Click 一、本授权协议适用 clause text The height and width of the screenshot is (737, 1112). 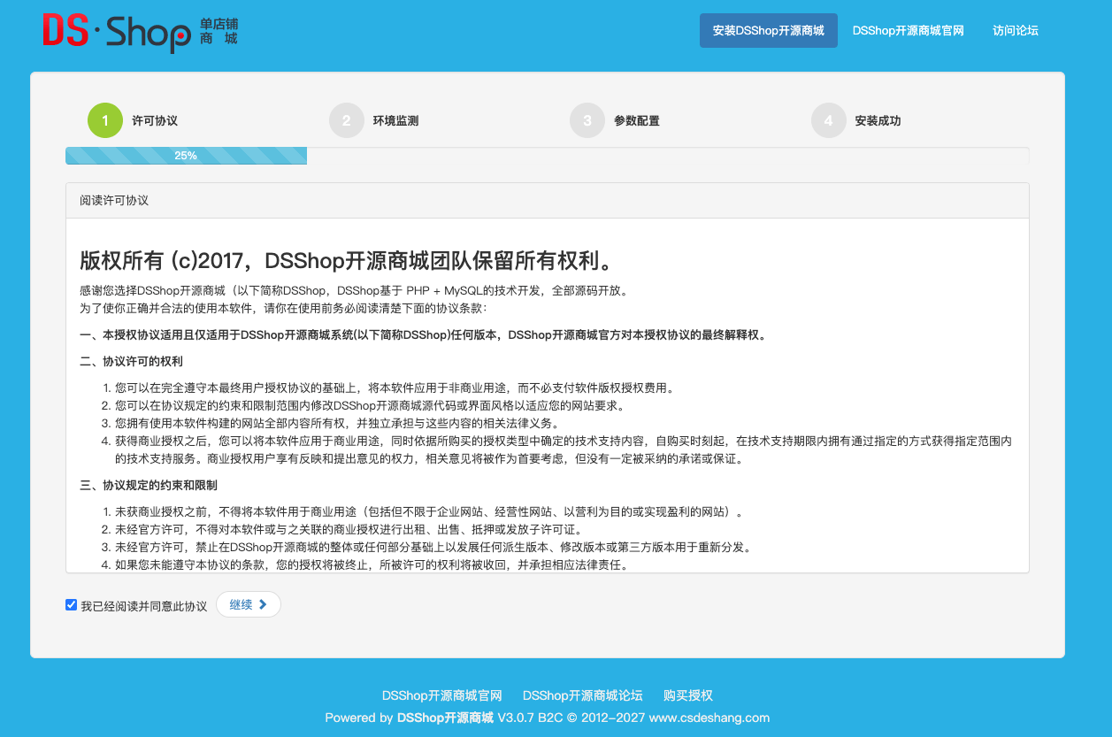[x=424, y=335]
